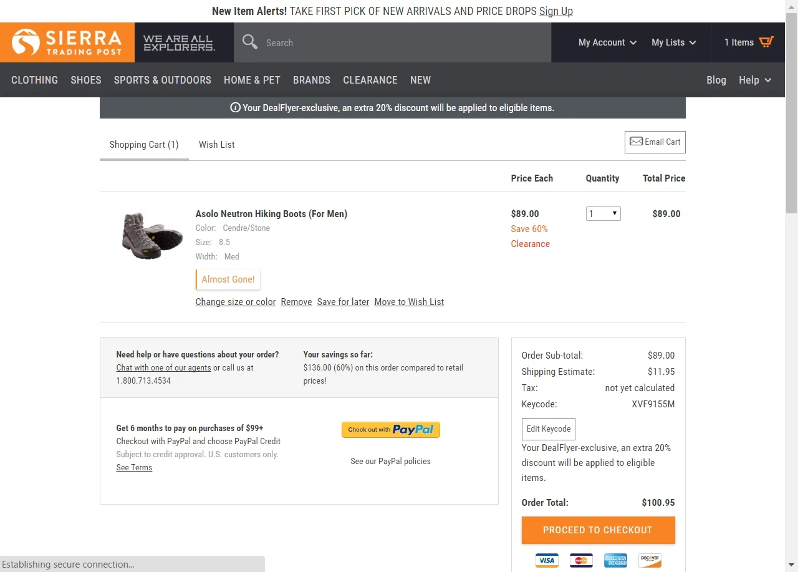Click the red Clearance label under price
The width and height of the screenshot is (798, 572).
(531, 244)
